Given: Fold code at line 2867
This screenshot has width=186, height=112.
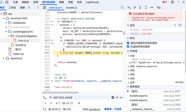Looking at the screenshot, I should click(x=52, y=22).
